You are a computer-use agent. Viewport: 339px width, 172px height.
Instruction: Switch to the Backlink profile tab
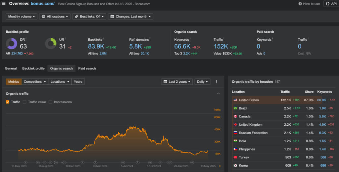33,68
